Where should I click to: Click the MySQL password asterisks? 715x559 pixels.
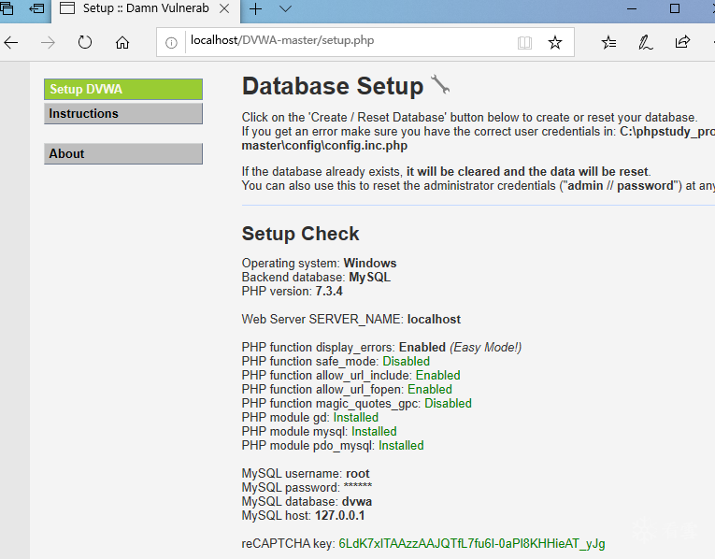pos(358,486)
